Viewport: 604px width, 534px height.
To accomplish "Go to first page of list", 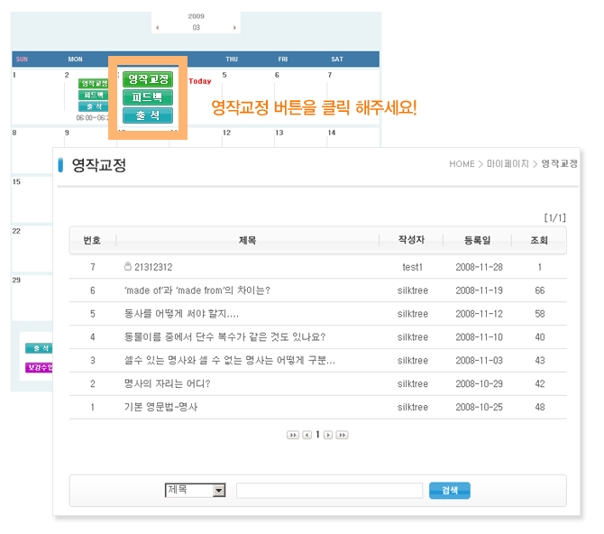I will pyautogui.click(x=293, y=435).
